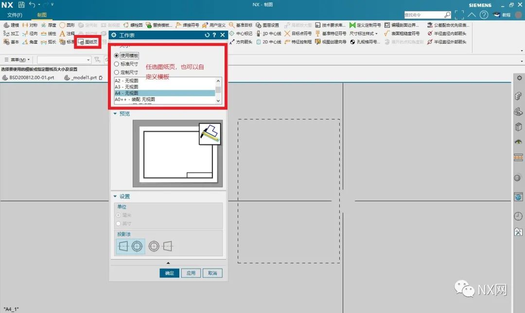This screenshot has height=313, width=525.
Task: Switch to BSD200812.00-01.prt tab
Action: 29,77
